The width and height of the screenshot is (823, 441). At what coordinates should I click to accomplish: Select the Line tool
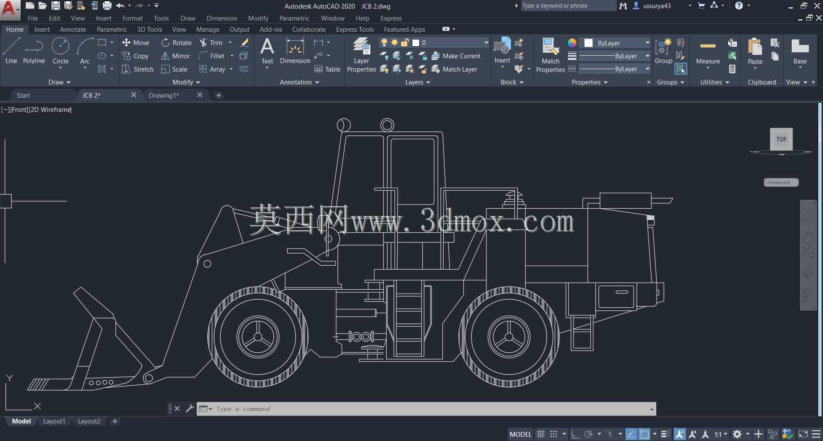11,51
